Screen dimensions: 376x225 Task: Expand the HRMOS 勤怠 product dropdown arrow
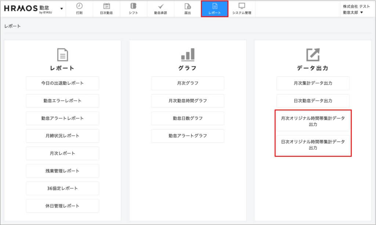click(x=61, y=8)
